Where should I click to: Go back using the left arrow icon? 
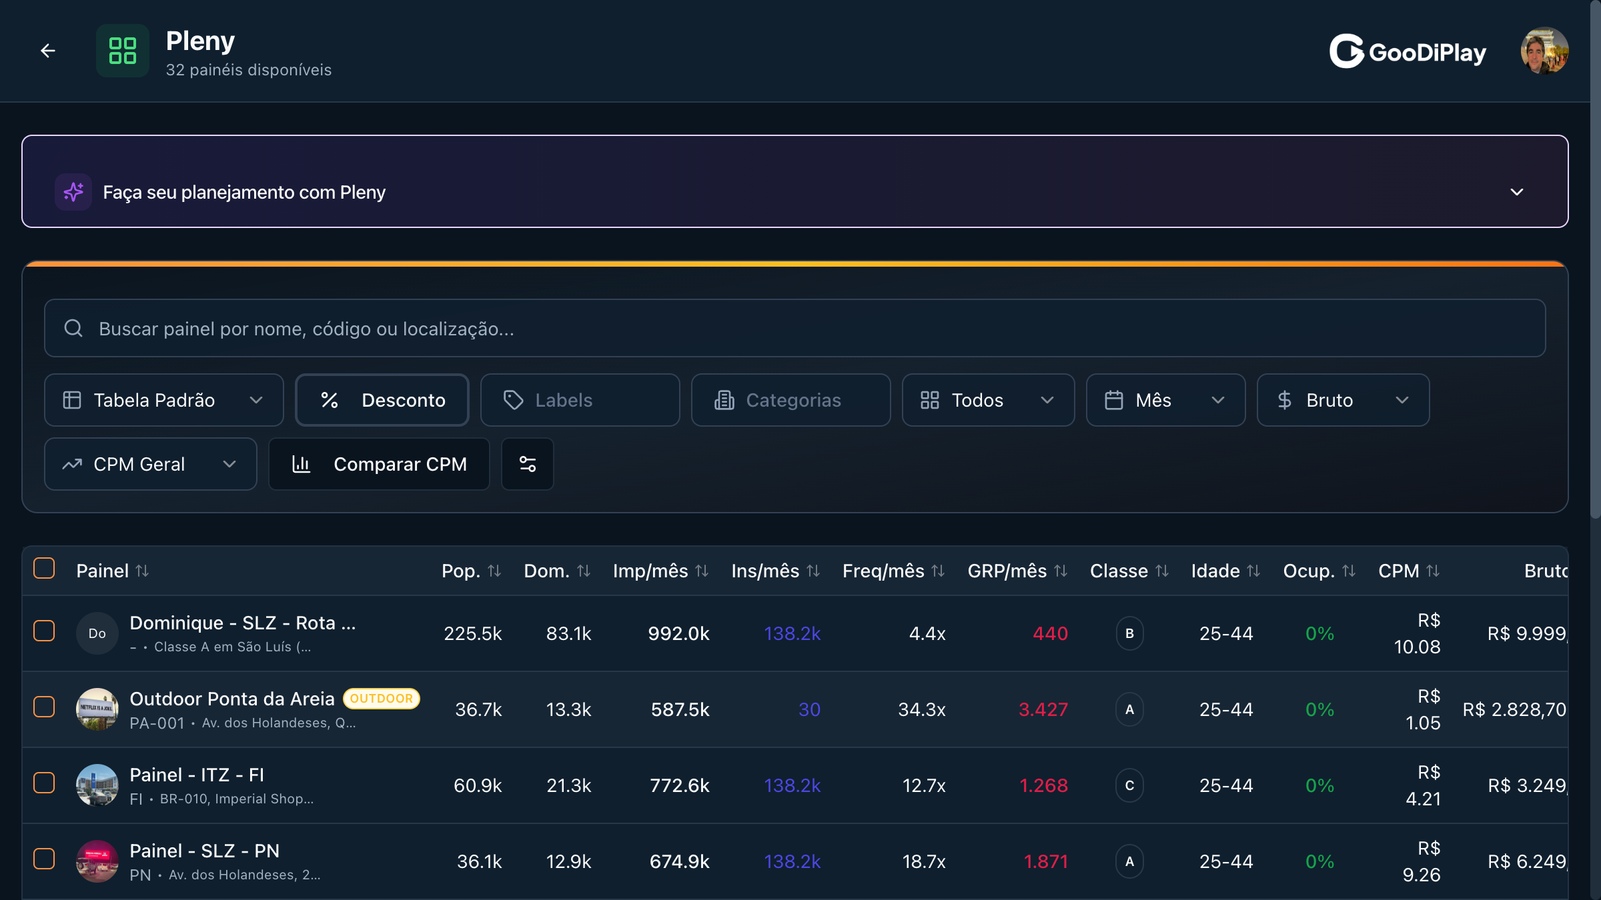tap(47, 51)
